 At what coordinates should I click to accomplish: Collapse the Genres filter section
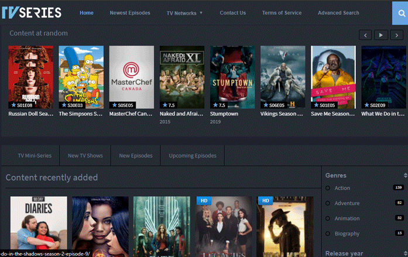point(406,175)
